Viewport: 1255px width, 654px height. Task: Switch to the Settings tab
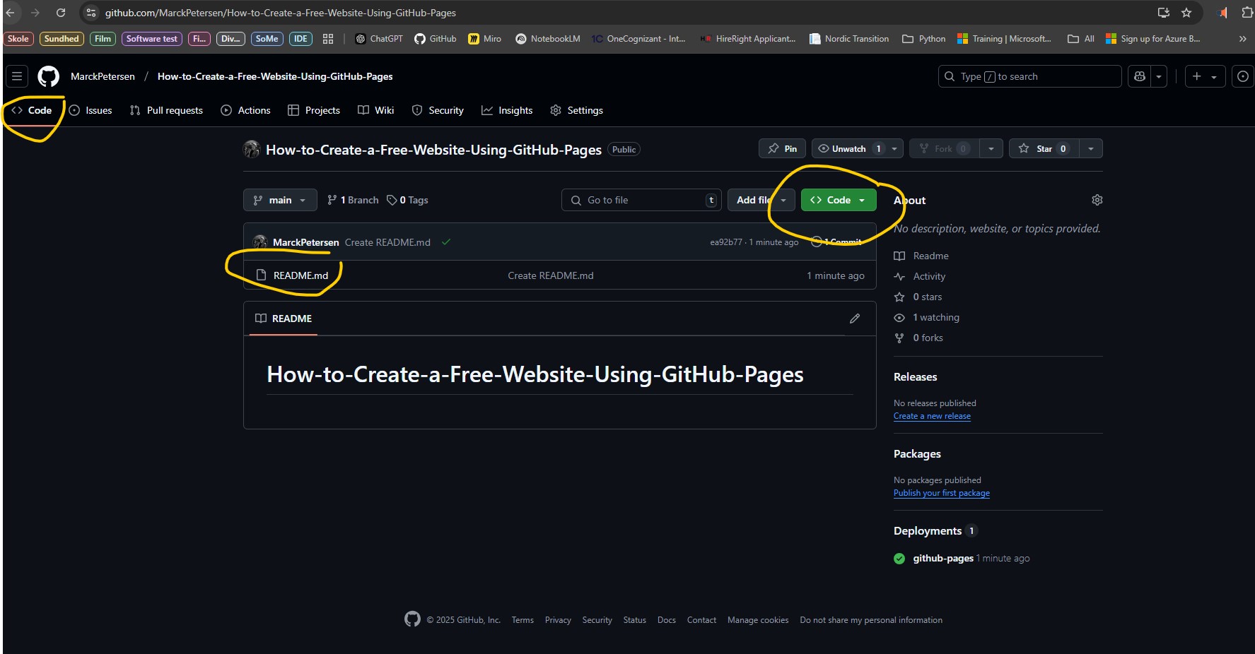pos(577,110)
